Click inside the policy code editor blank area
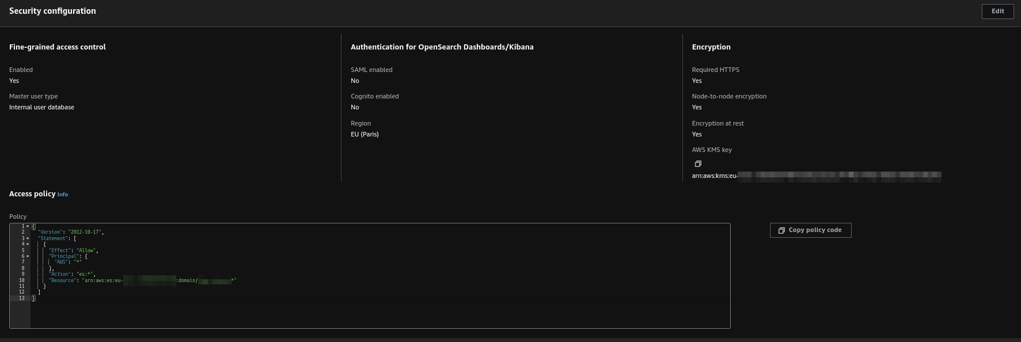This screenshot has height=342, width=1021. [380, 314]
